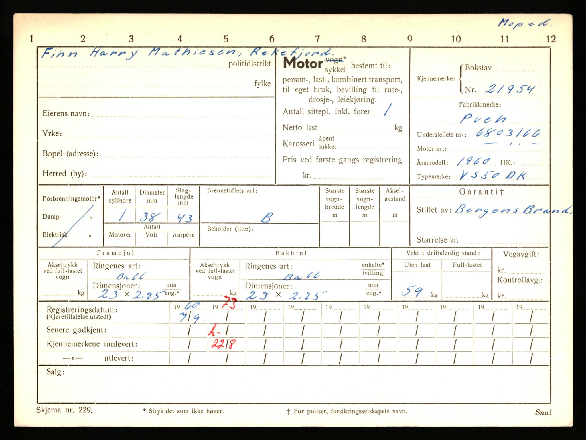Click the Fabrikkmerke value 'Puch'
This screenshot has width=586, height=440.
click(483, 118)
